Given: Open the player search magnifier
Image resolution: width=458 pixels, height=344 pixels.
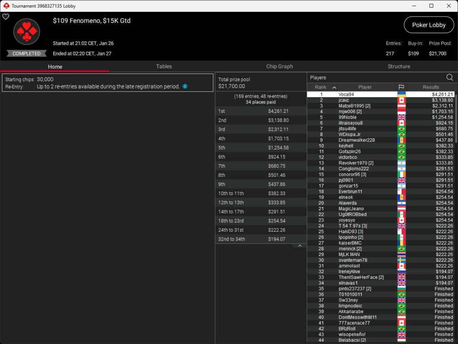Looking at the screenshot, I should point(450,77).
